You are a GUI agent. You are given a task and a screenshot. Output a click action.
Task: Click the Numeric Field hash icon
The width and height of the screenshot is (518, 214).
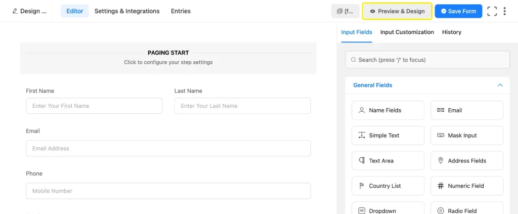click(441, 186)
